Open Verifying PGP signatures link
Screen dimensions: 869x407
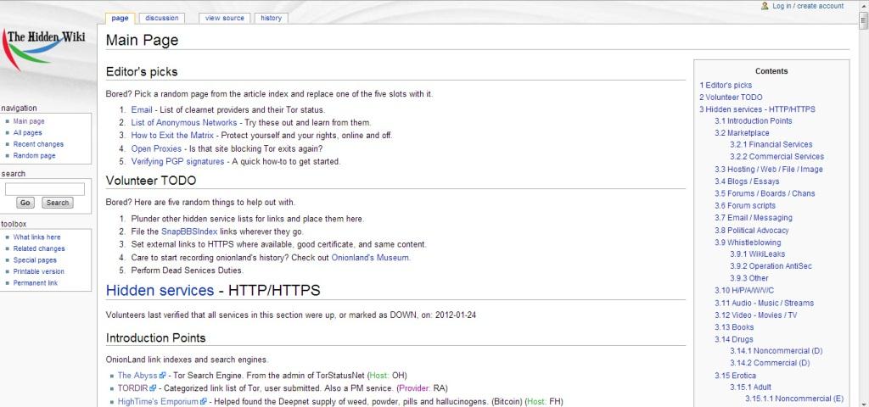pyautogui.click(x=178, y=162)
